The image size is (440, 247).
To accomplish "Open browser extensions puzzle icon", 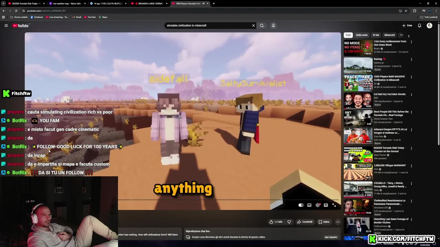I will pos(415,11).
